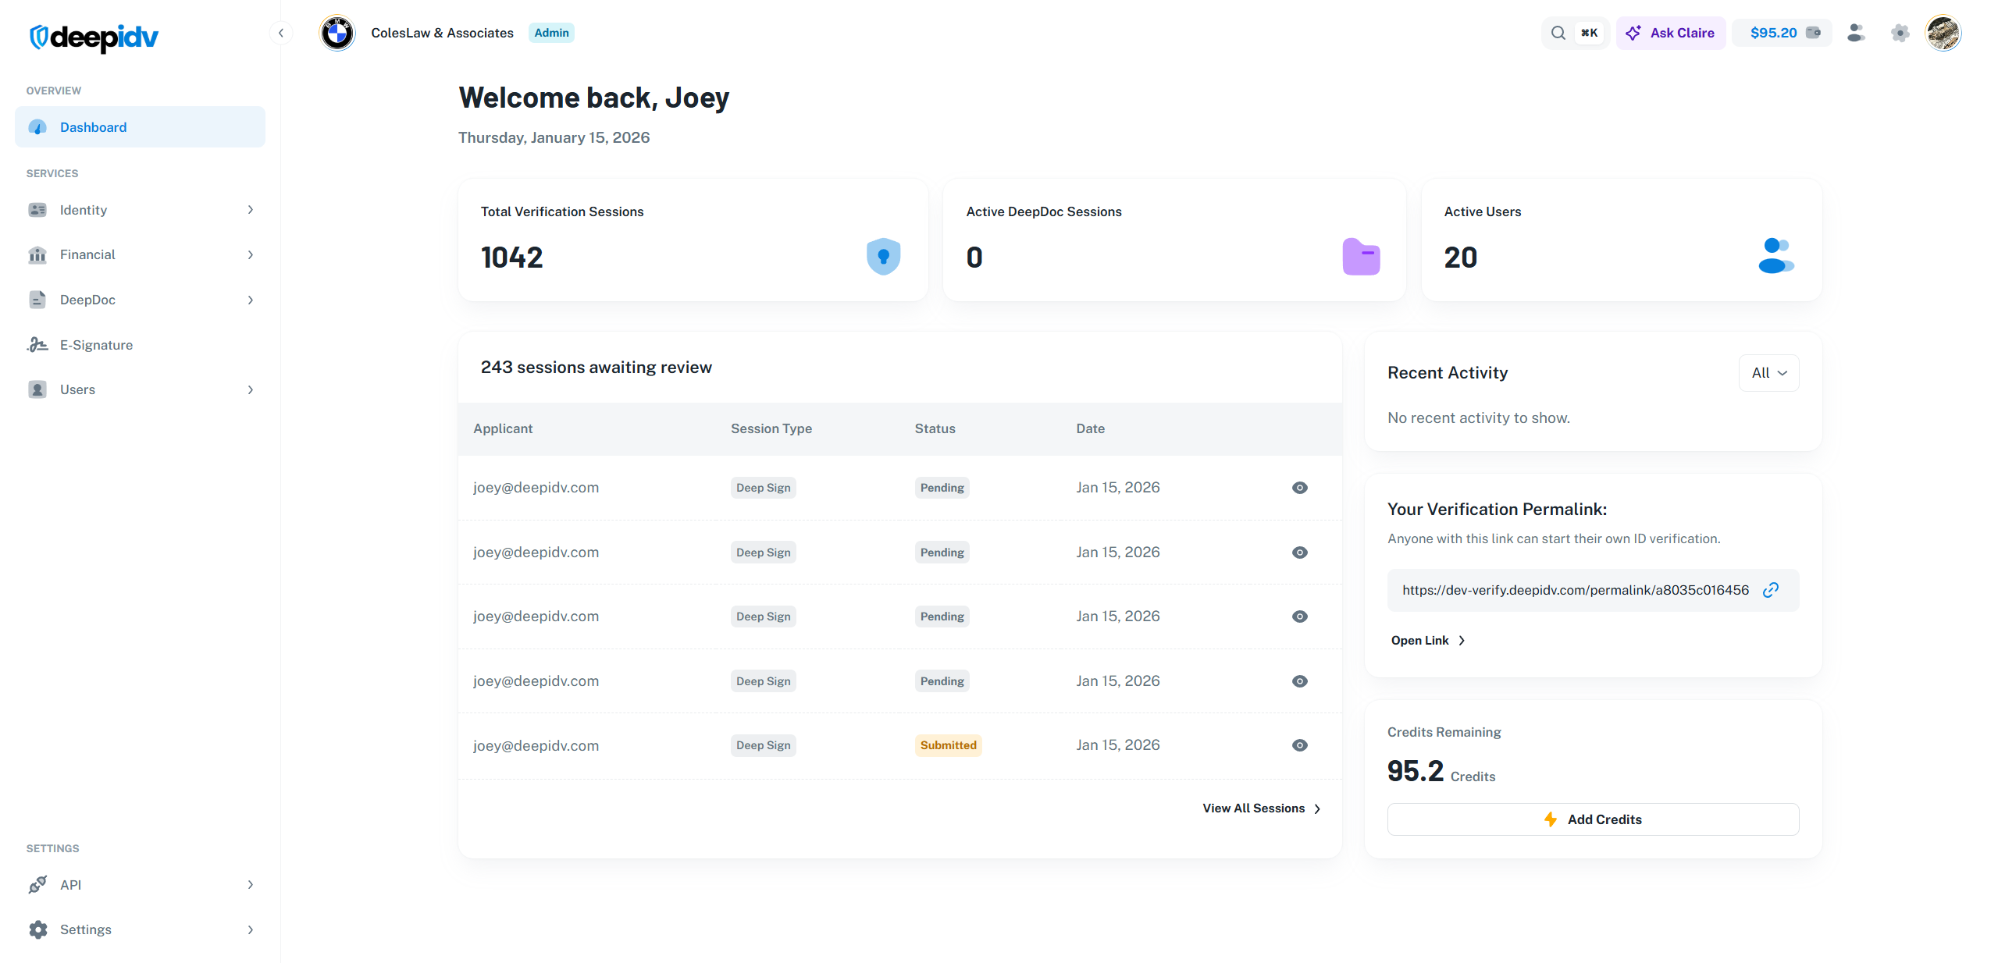
Task: Collapse the sidebar with arrow button
Action: (281, 33)
